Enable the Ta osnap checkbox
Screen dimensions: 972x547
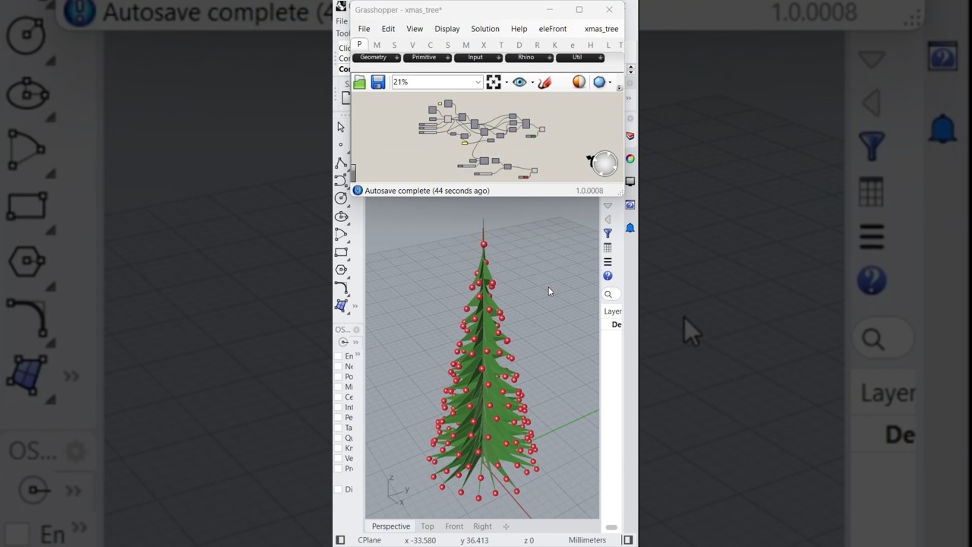(339, 428)
